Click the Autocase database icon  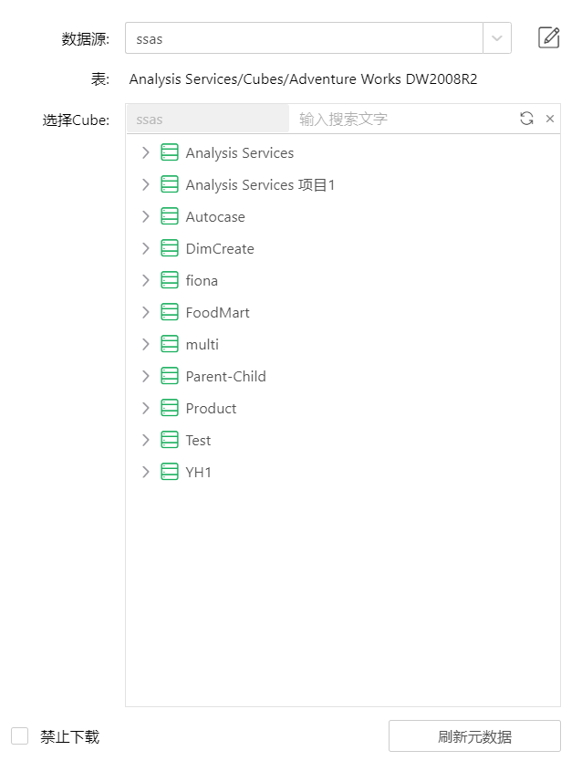pyautogui.click(x=170, y=216)
